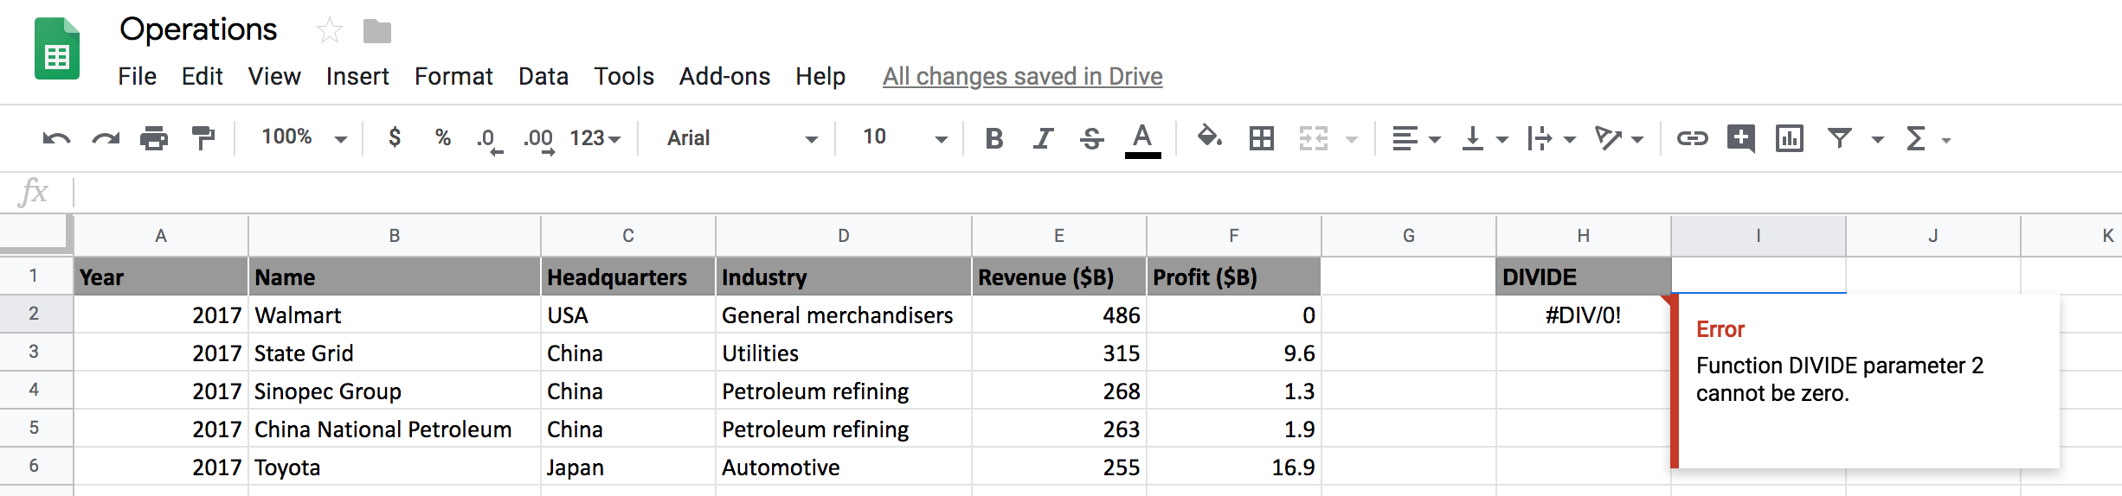The height and width of the screenshot is (496, 2122).
Task: Open text rotation dropdown
Action: point(1618,138)
